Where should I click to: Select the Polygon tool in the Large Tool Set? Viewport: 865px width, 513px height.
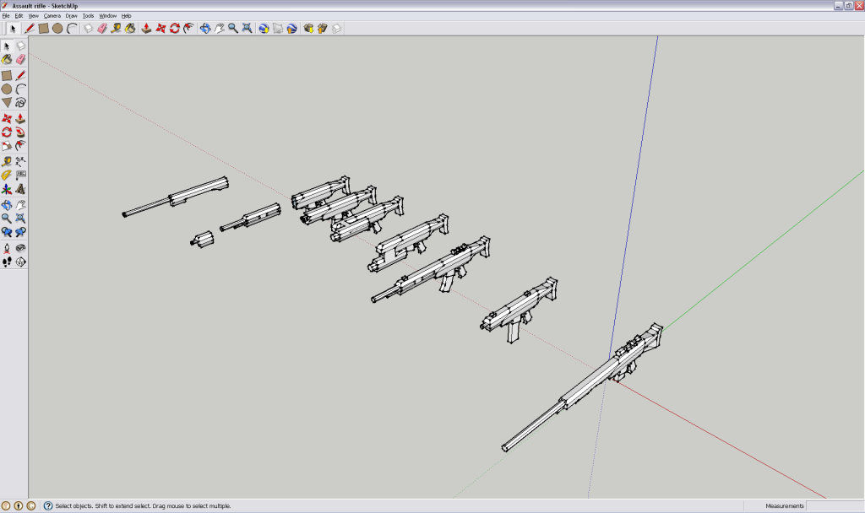click(7, 102)
